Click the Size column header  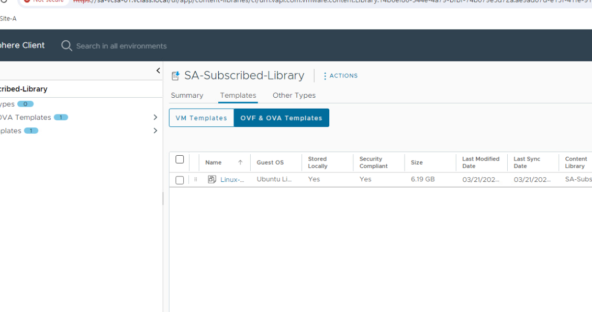417,163
